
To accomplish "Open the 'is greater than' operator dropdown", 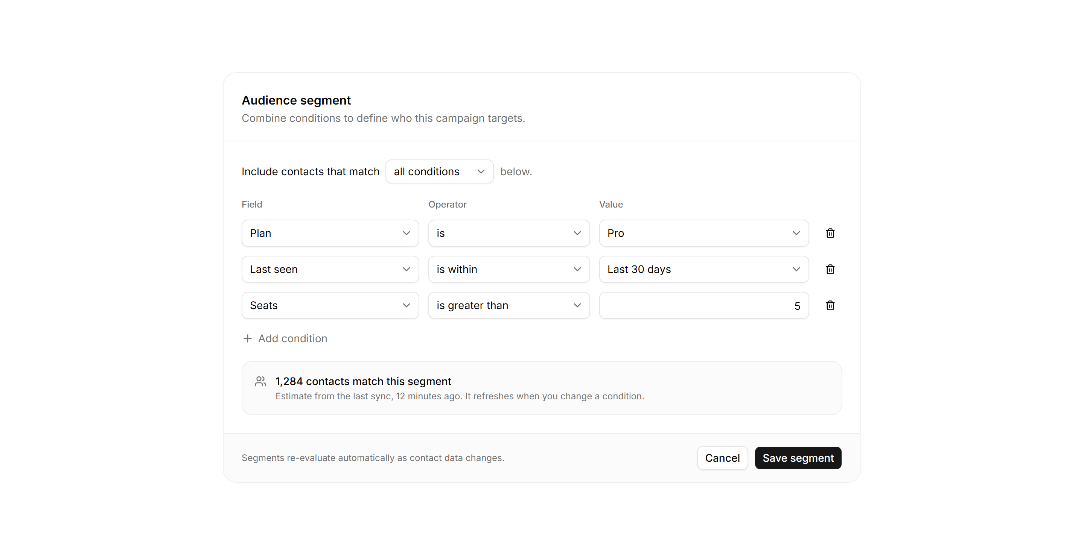I will point(509,305).
